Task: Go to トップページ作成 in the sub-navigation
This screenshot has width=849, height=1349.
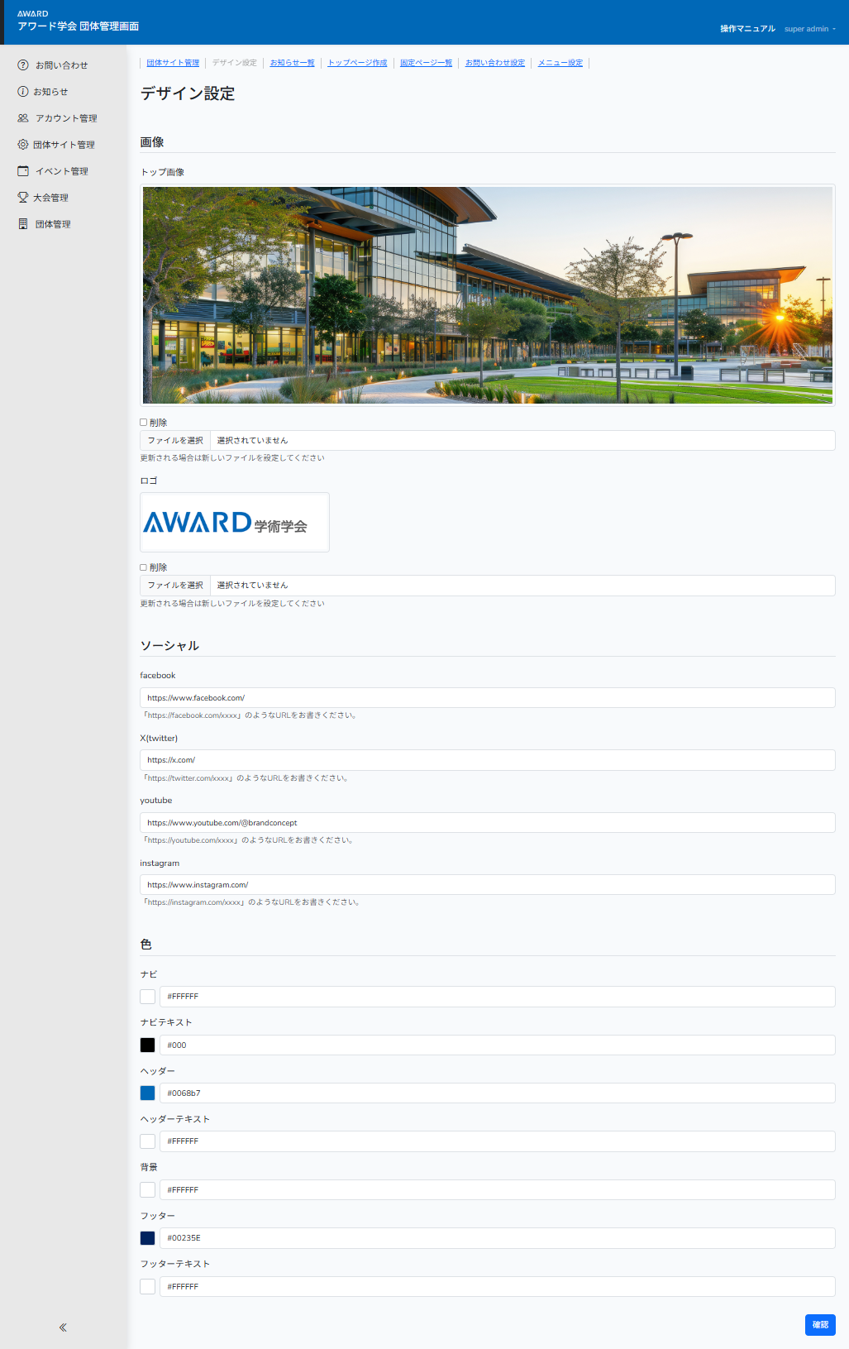Action: [x=357, y=63]
